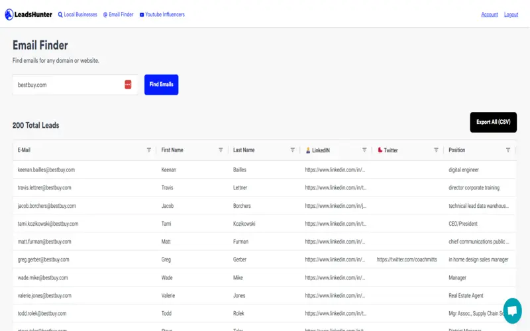Go to Youtube Influencers
Viewport: 530px width, 331px height.
[x=162, y=15]
